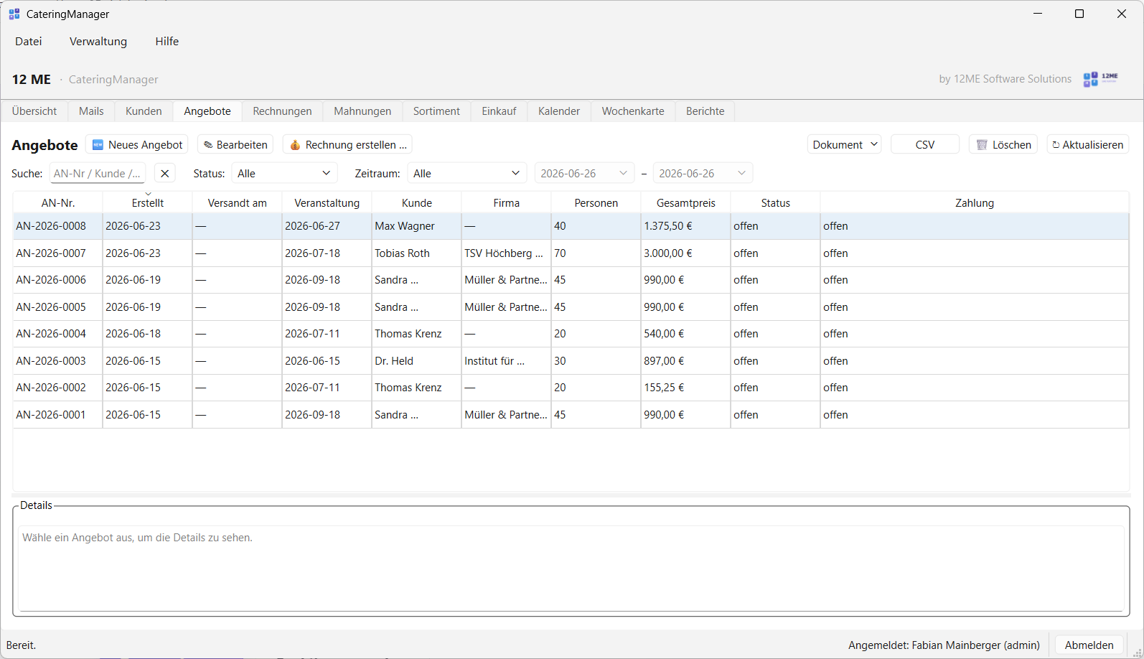Open the Verwaltung menu
Image resolution: width=1144 pixels, height=659 pixels.
tap(98, 42)
